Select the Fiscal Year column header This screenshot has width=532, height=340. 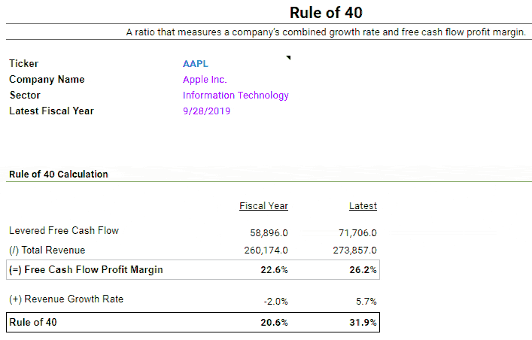[263, 206]
